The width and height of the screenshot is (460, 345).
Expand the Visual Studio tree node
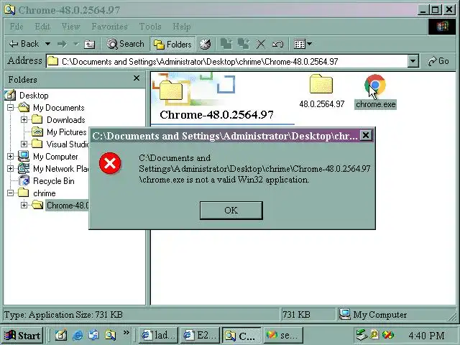24,144
